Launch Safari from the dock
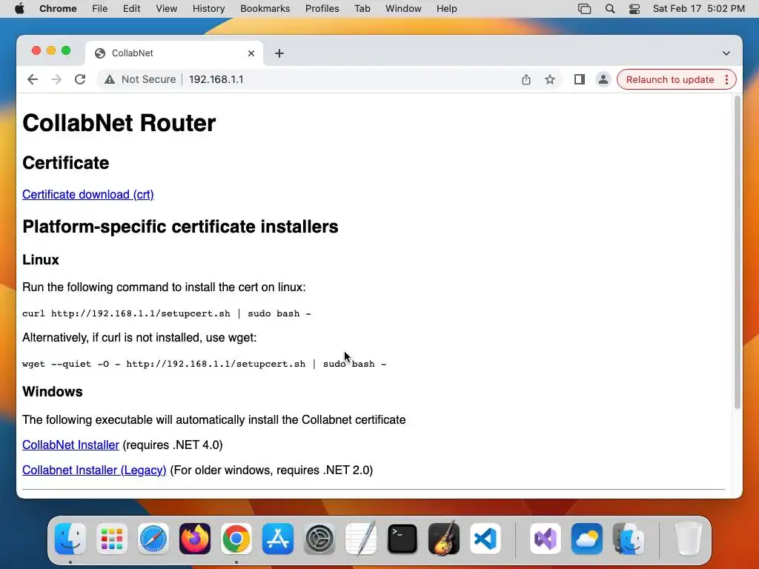This screenshot has width=759, height=569. 153,539
